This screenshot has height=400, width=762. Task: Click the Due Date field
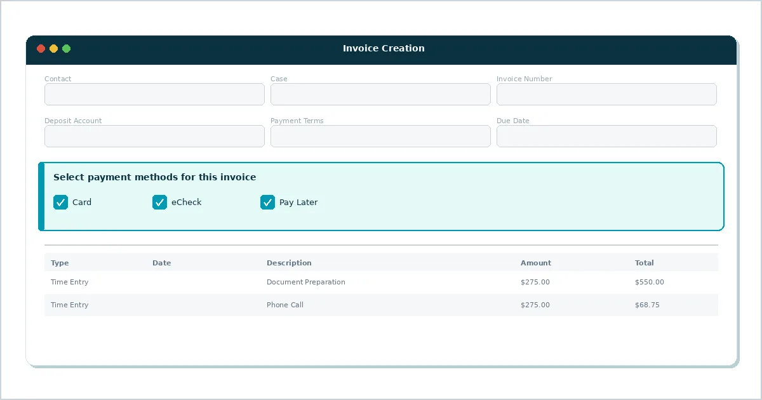point(606,137)
